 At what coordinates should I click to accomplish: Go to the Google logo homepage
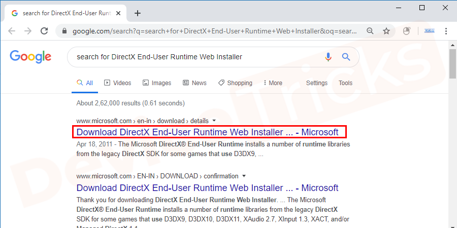tap(30, 56)
